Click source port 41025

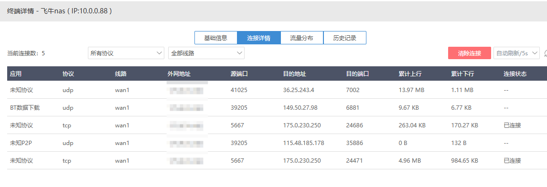pyautogui.click(x=239, y=90)
